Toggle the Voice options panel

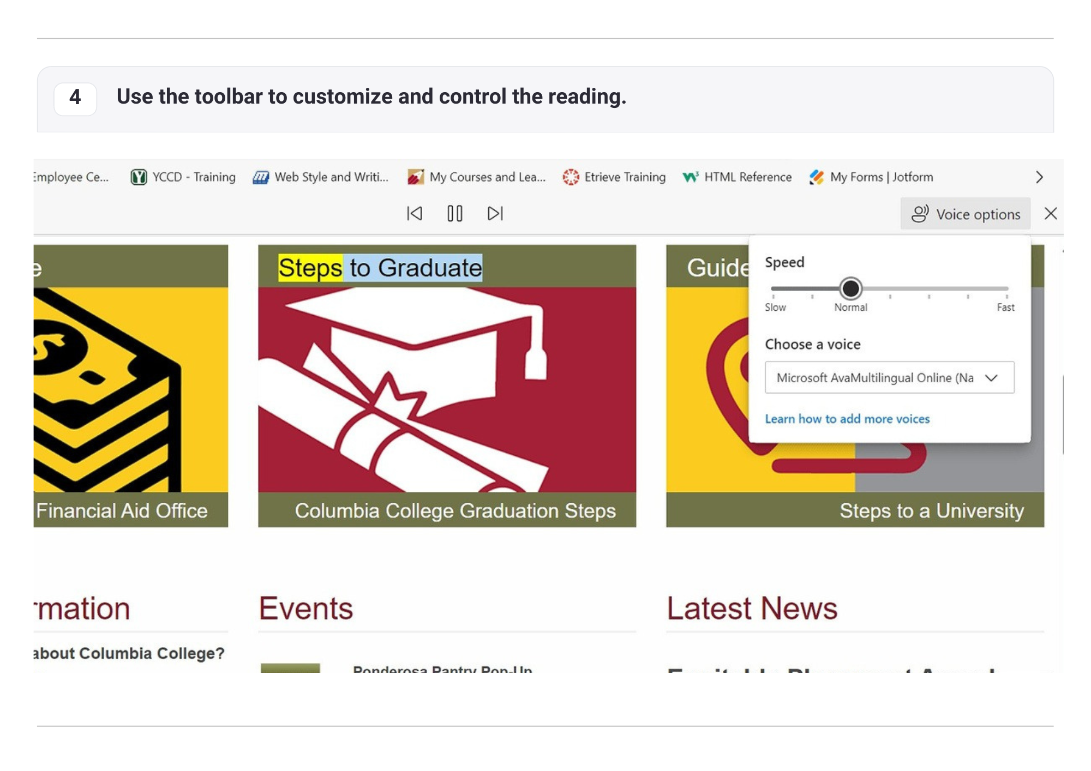click(x=966, y=214)
